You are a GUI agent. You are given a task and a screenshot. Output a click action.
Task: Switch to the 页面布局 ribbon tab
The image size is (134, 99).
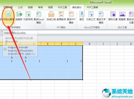[x=8, y=7]
